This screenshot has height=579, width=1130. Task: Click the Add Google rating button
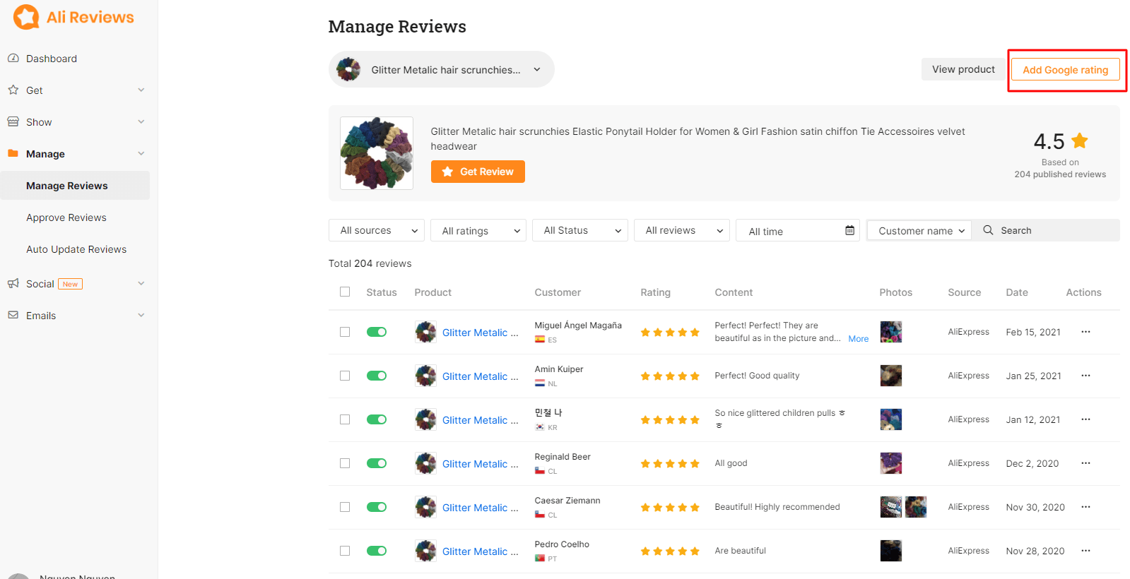point(1065,69)
